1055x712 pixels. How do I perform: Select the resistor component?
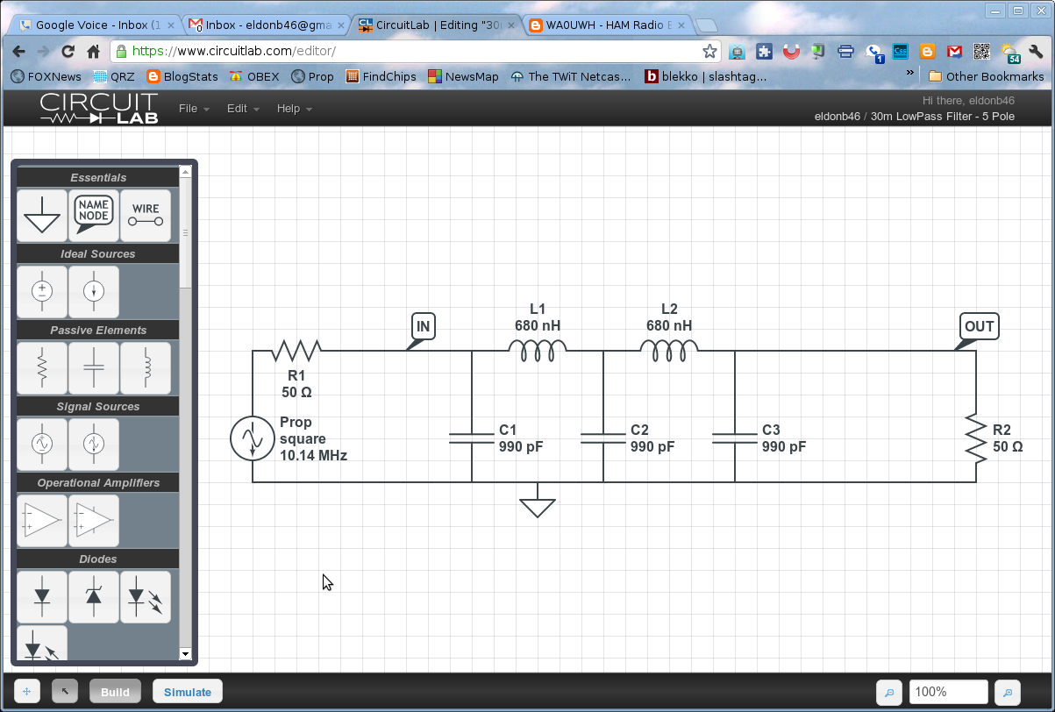[x=41, y=367]
